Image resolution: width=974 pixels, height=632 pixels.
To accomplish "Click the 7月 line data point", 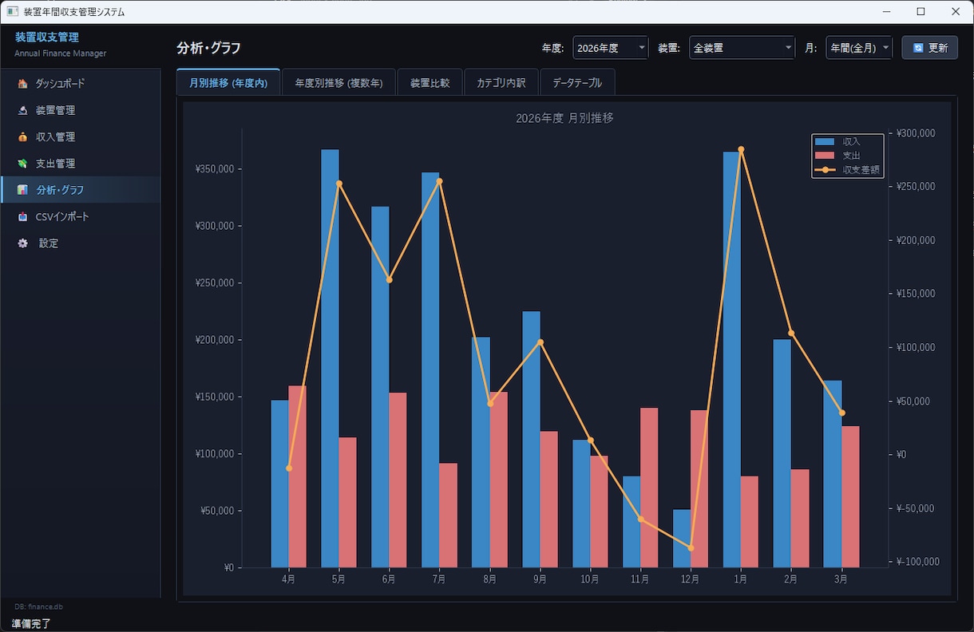I will point(439,181).
